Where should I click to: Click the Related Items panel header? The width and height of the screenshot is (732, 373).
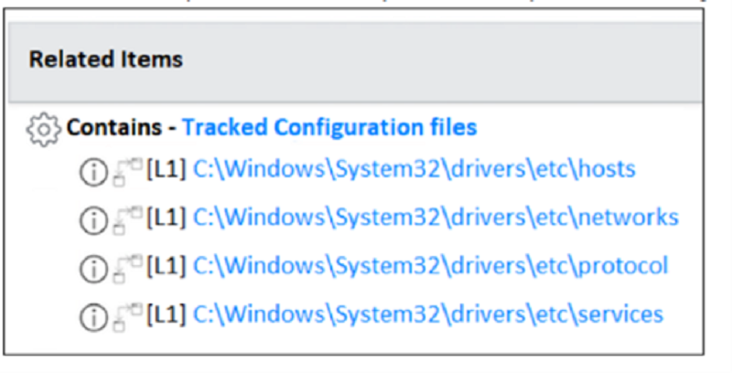click(105, 60)
